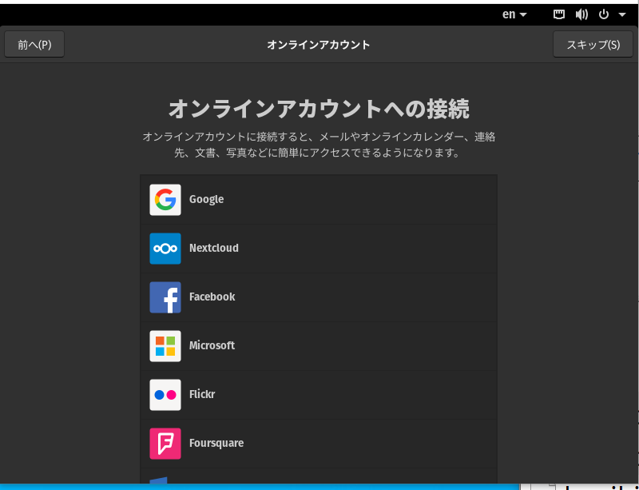The height and width of the screenshot is (490, 639).
Task: Select the Microsoft text label
Action: pyautogui.click(x=212, y=345)
